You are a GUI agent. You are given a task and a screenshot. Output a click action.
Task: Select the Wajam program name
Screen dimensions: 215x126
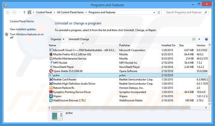point(57,96)
